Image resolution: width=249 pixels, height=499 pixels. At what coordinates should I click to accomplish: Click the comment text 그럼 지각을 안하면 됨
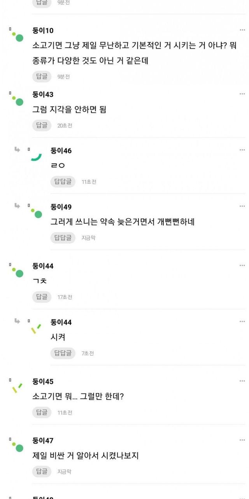69,110
